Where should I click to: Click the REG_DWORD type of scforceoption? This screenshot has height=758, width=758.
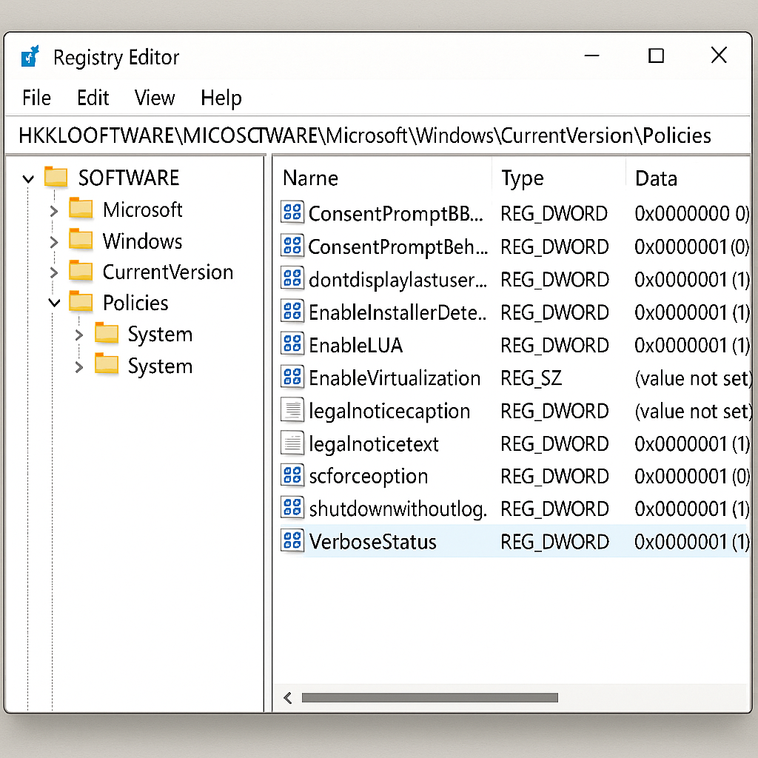(554, 477)
